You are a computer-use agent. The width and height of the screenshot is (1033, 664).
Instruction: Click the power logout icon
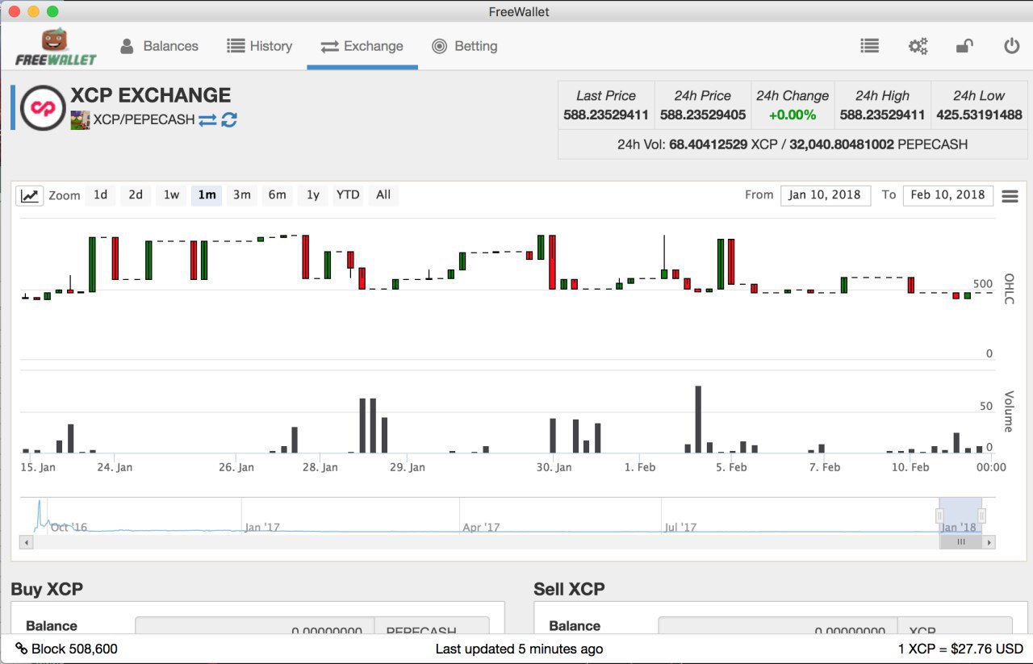click(1011, 46)
